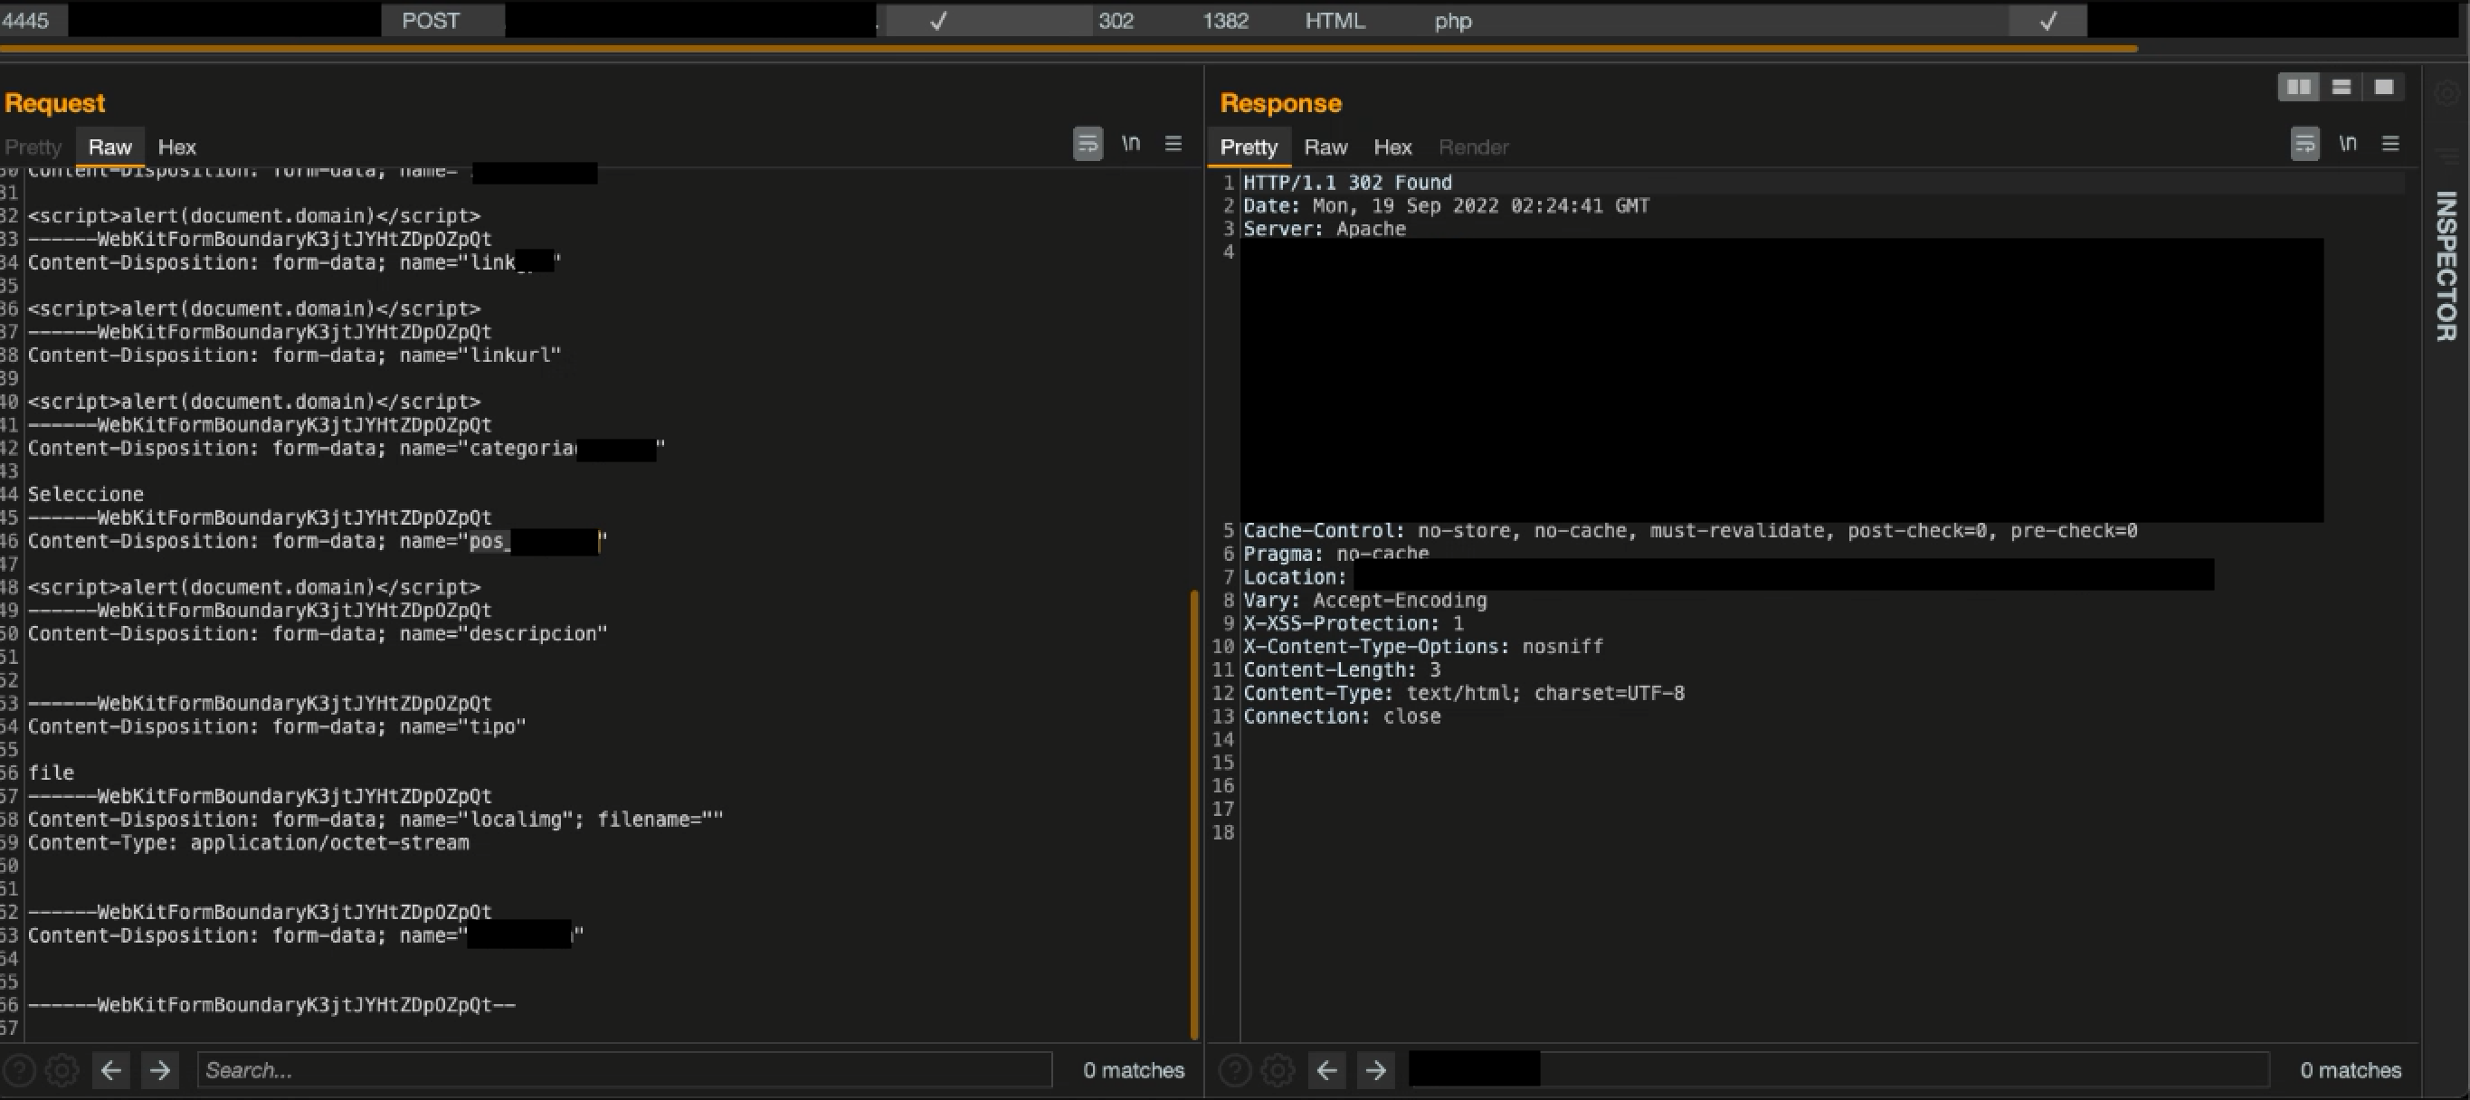This screenshot has width=2470, height=1100.
Task: Select Hex tab in Request pane
Action: [x=176, y=147]
